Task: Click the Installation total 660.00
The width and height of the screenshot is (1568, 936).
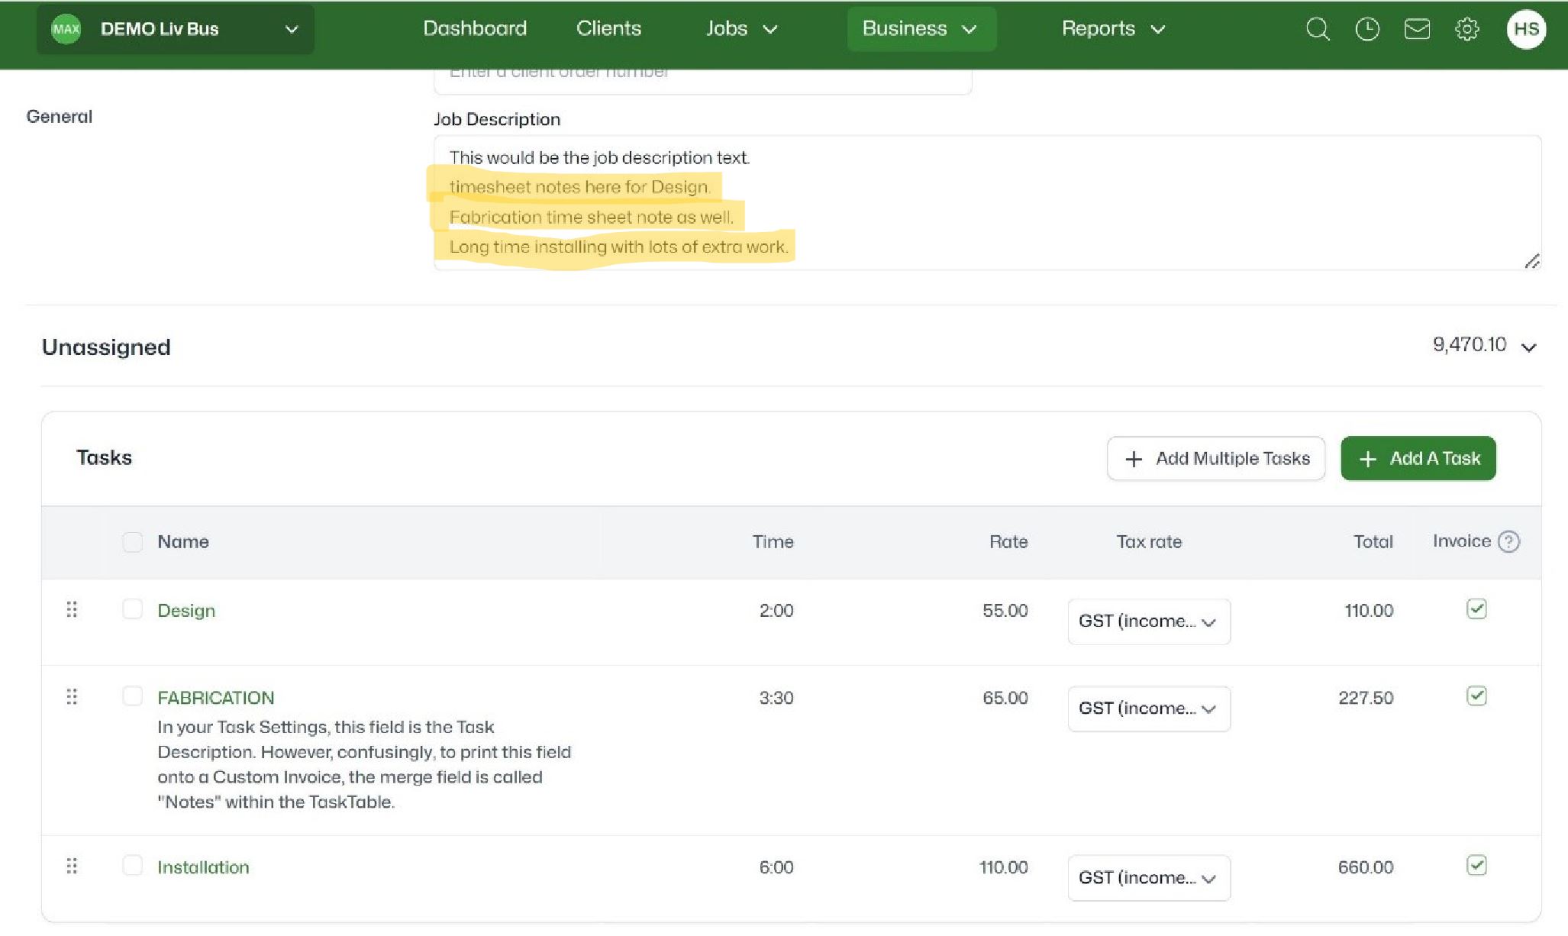Action: point(1366,867)
